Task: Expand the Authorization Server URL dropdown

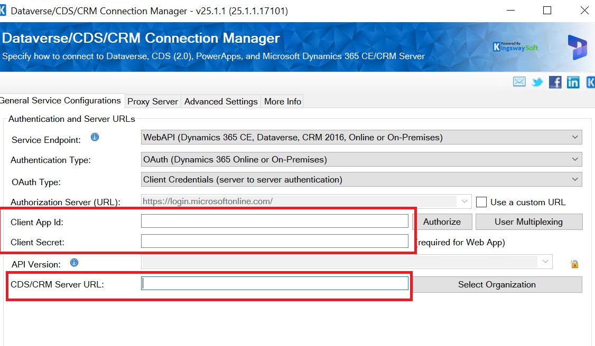Action: (464, 201)
